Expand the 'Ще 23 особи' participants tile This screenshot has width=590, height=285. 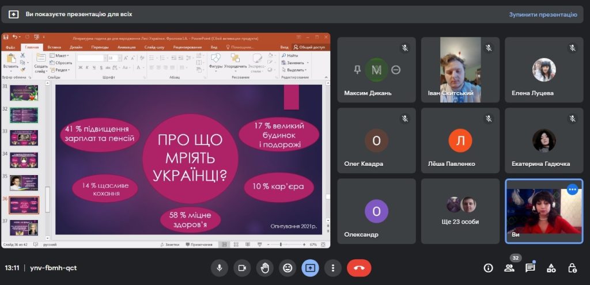(x=460, y=211)
